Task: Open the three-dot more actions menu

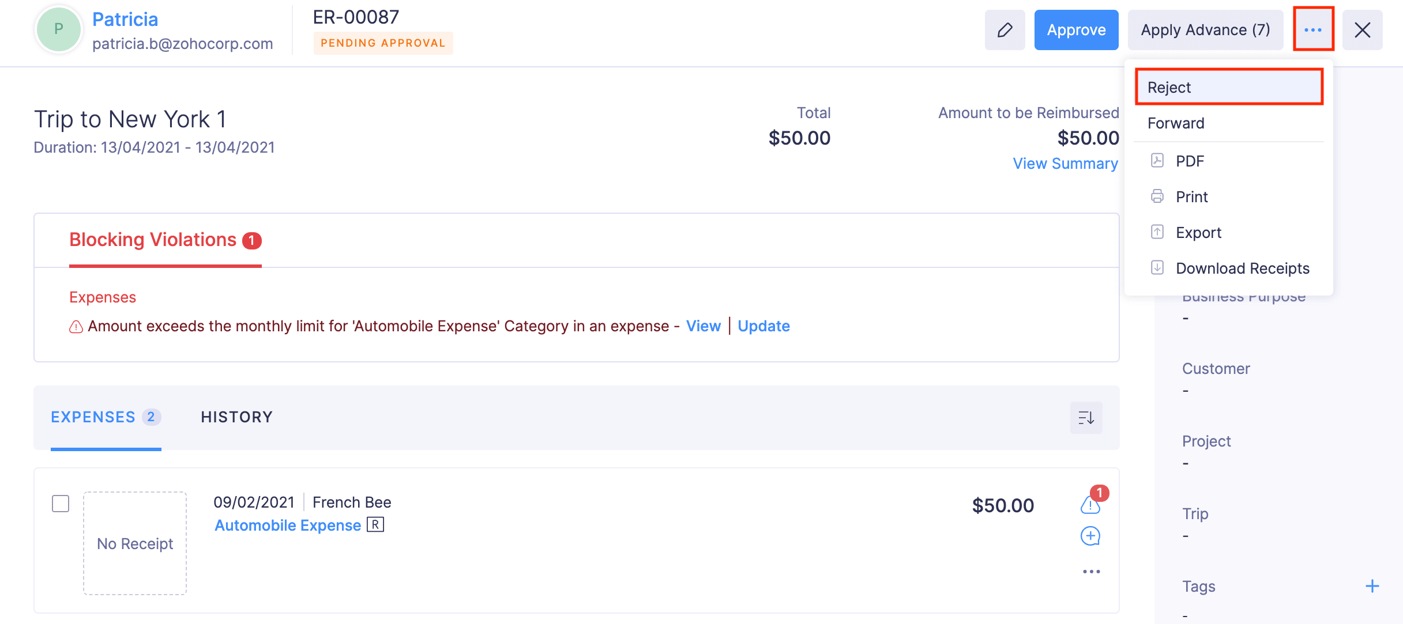Action: (x=1313, y=30)
